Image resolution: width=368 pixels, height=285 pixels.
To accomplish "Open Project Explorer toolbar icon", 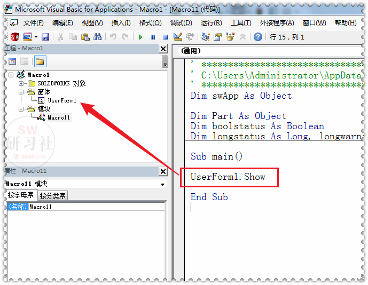I will click(x=205, y=37).
